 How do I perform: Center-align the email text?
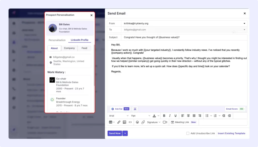(x=188, y=116)
